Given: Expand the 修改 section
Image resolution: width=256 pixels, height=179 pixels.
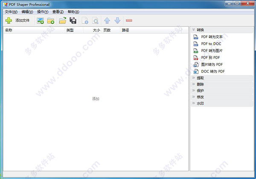Looking at the screenshot, I should (x=222, y=97).
